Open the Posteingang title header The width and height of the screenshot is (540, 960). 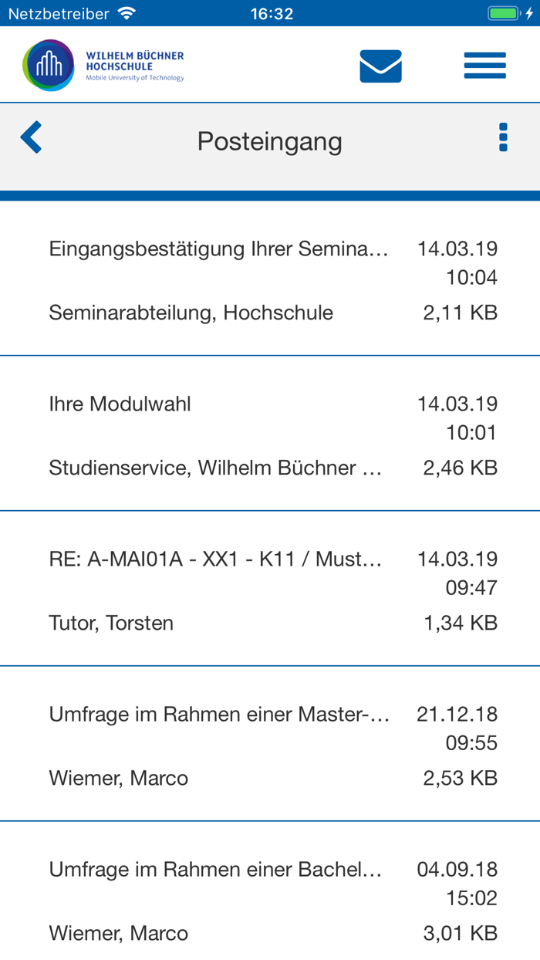[x=269, y=140]
